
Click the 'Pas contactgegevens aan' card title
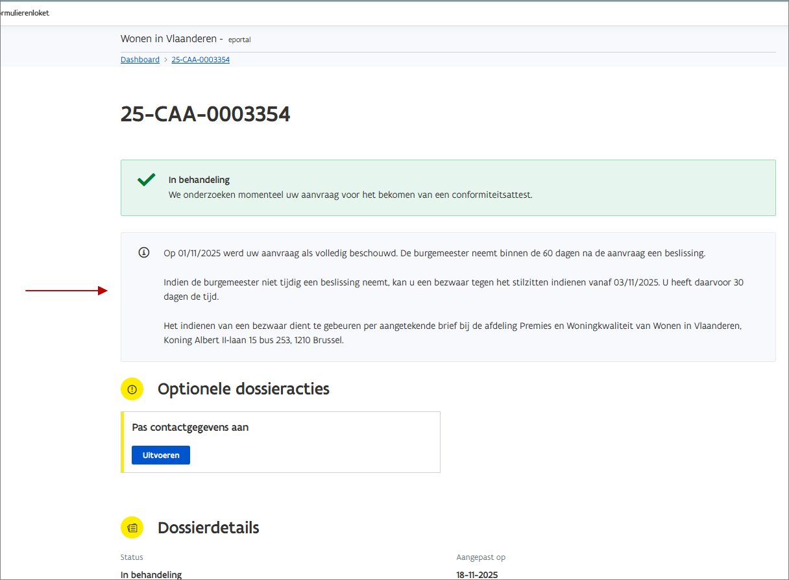(x=190, y=428)
